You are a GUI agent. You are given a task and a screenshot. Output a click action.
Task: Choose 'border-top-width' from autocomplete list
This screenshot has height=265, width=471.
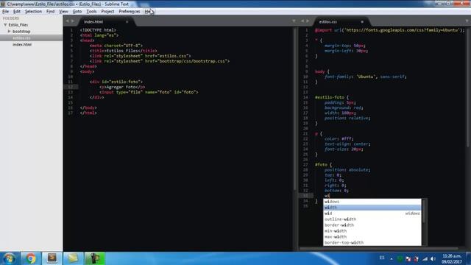coord(372,242)
